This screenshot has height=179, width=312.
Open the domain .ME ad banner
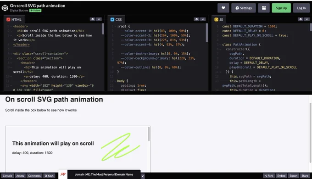pyautogui.click(x=104, y=174)
